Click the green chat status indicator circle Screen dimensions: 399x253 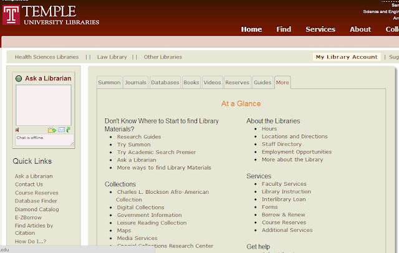tap(19, 79)
